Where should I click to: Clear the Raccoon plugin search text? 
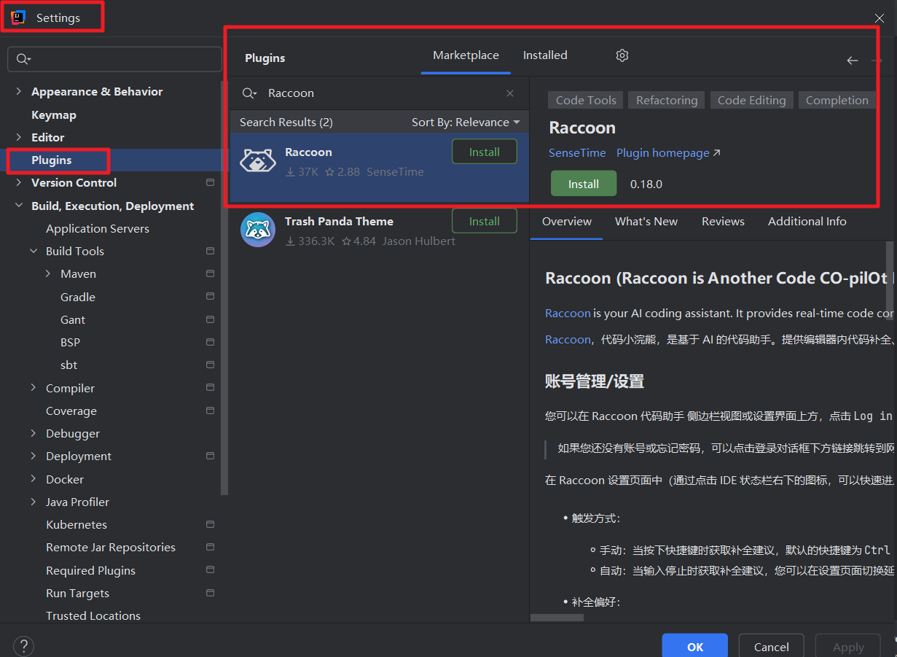[510, 93]
